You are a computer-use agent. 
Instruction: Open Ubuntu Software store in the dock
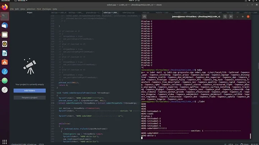point(5,62)
